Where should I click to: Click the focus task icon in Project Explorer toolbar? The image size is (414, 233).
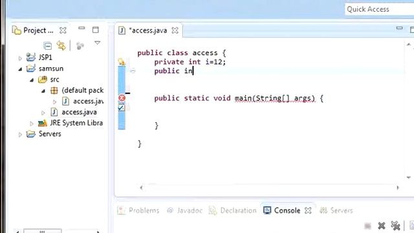[80, 46]
